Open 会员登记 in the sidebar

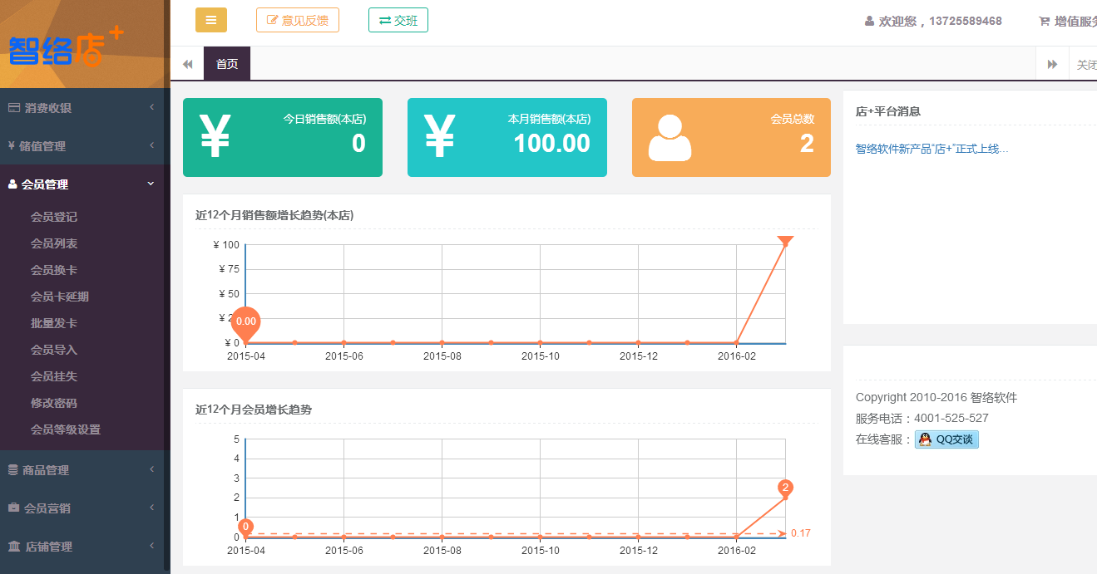click(54, 217)
